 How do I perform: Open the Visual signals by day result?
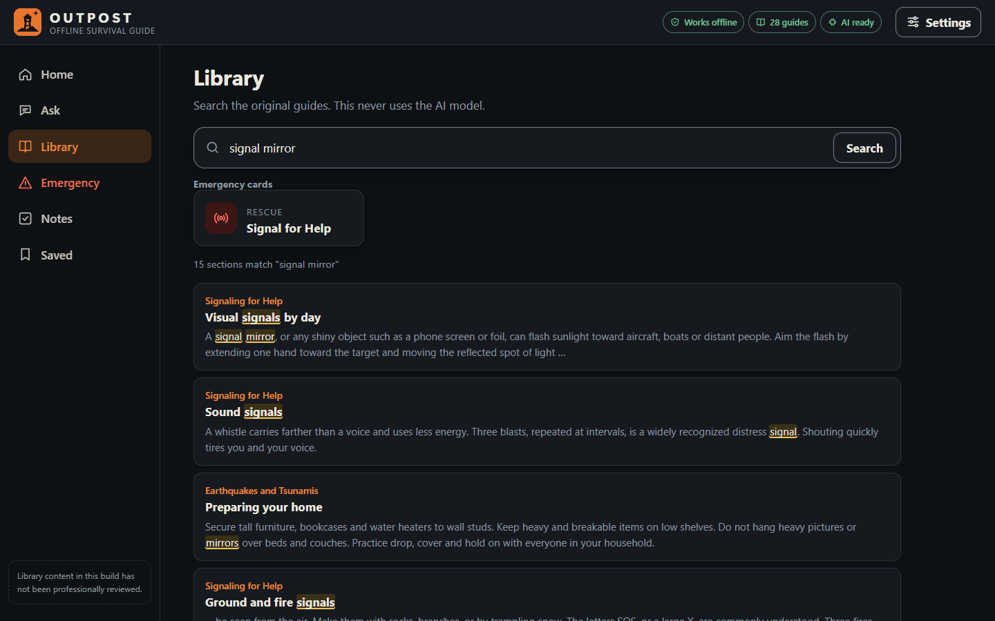coord(547,326)
